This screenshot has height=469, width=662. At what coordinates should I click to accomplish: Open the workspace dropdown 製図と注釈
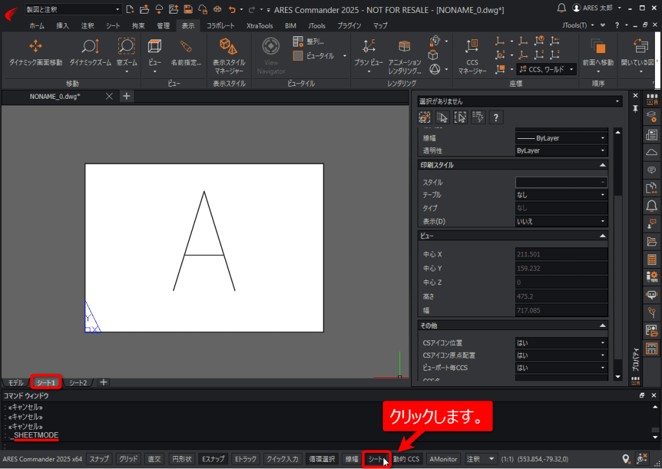(x=72, y=9)
